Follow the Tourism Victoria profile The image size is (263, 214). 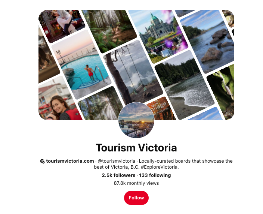136,198
